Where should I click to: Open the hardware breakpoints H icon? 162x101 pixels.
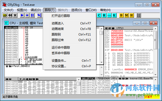click(x=131, y=15)
